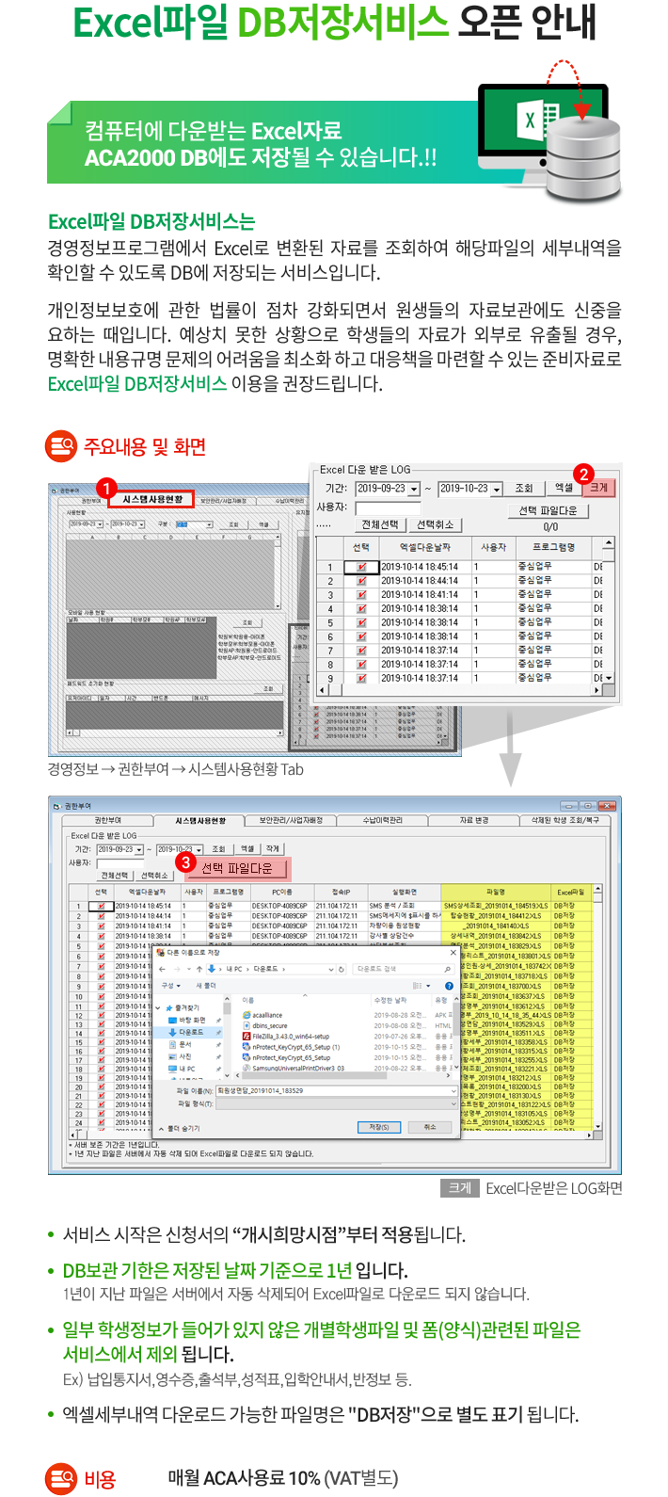The height and width of the screenshot is (1497, 668).
Task: Select the SamsungUniversalPrintDriver3 file
Action: pyautogui.click(x=294, y=1069)
